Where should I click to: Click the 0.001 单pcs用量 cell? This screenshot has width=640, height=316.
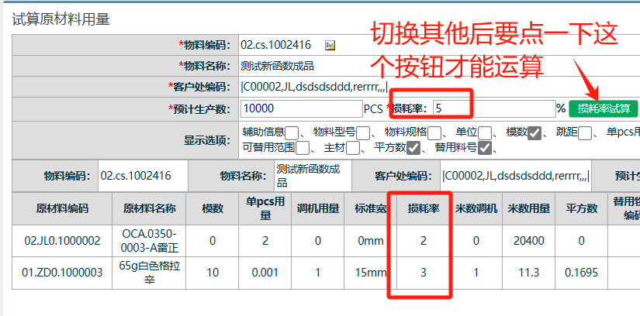(265, 273)
